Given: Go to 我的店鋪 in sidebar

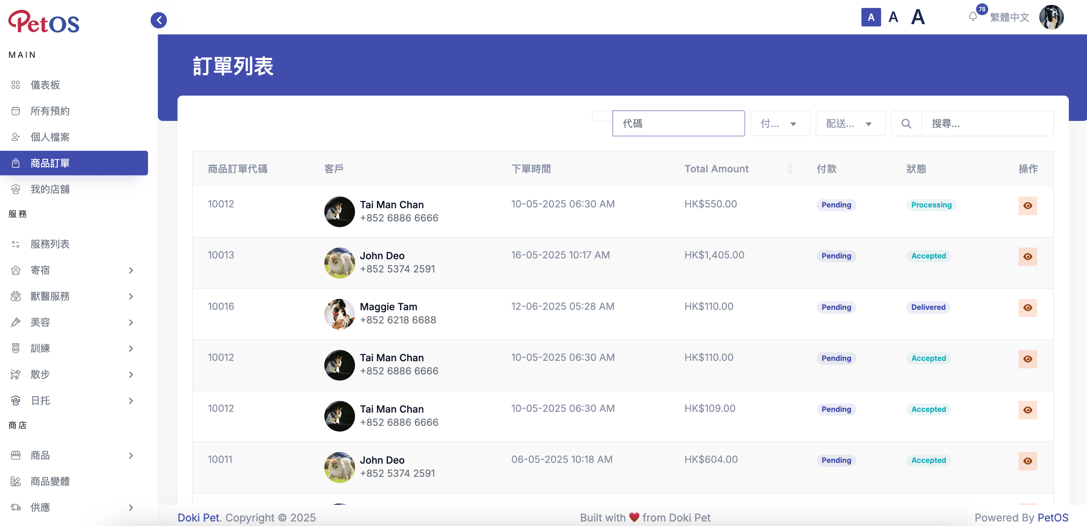Looking at the screenshot, I should [x=51, y=189].
